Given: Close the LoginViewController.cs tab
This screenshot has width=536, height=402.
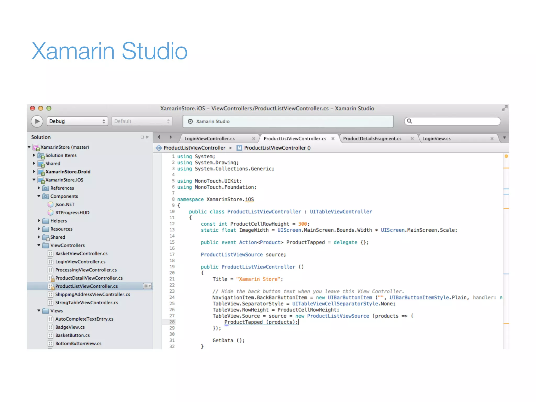Looking at the screenshot, I should click(x=253, y=139).
